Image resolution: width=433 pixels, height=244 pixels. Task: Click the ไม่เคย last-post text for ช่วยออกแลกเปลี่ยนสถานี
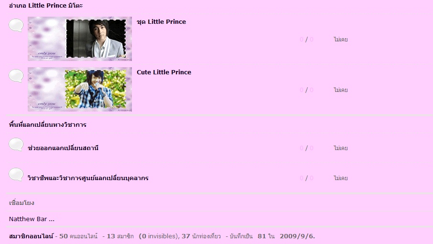[340, 148]
